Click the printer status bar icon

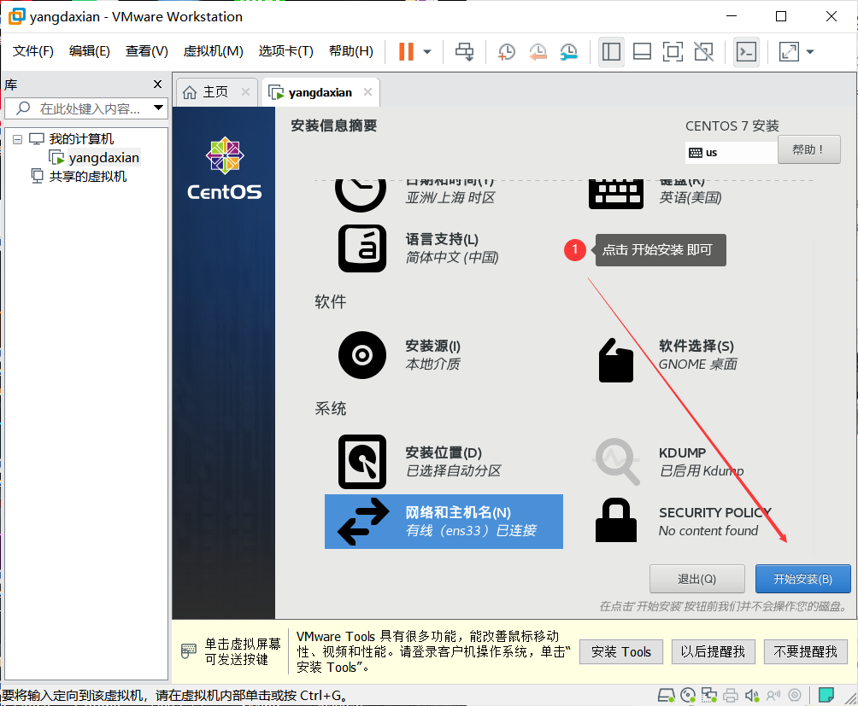[x=731, y=695]
